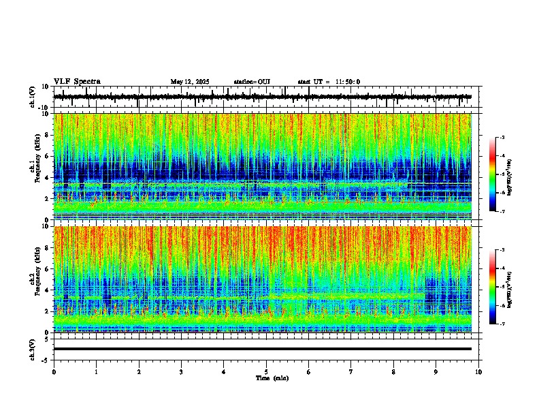Image resolution: width=539 pixels, height=417 pixels.
Task: Click the ch.1 spectrogram color bar
Action: click(x=492, y=174)
